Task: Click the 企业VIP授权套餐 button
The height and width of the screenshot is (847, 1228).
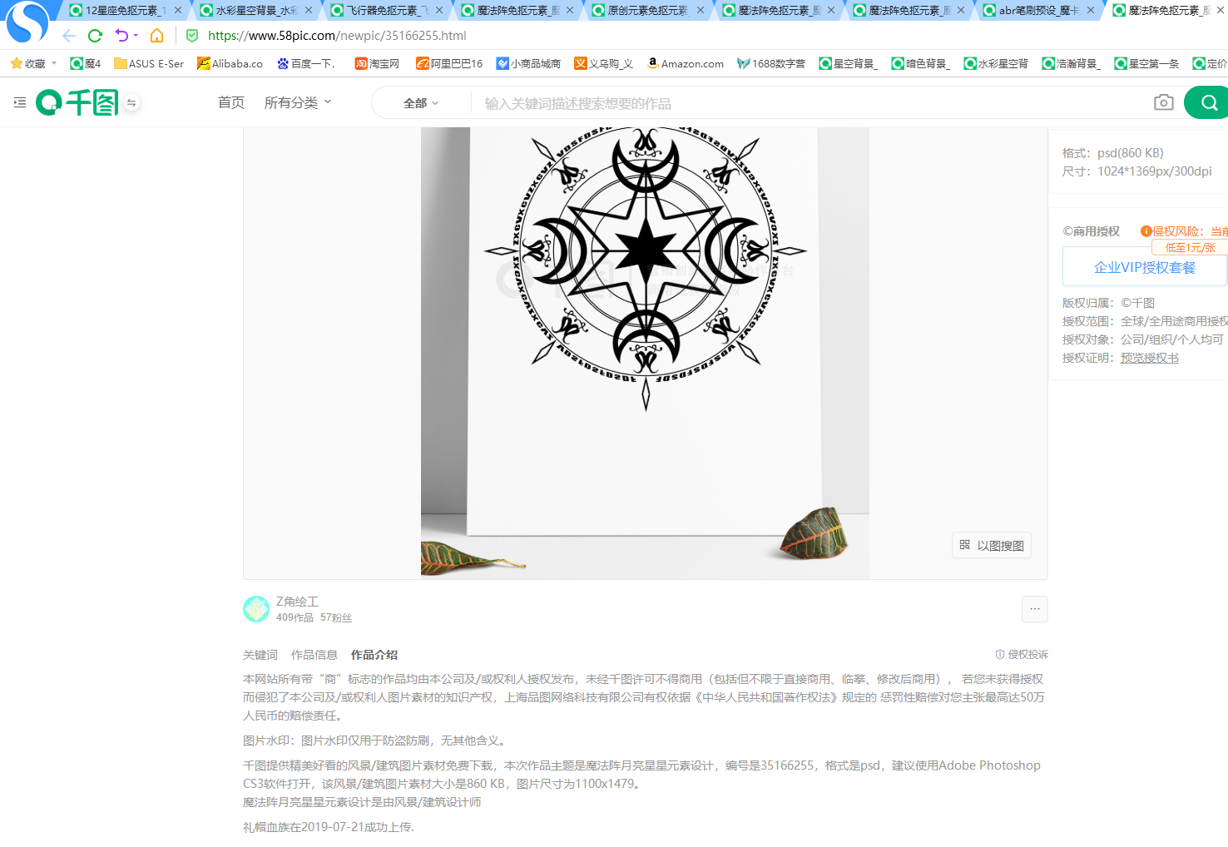Action: pos(1145,267)
